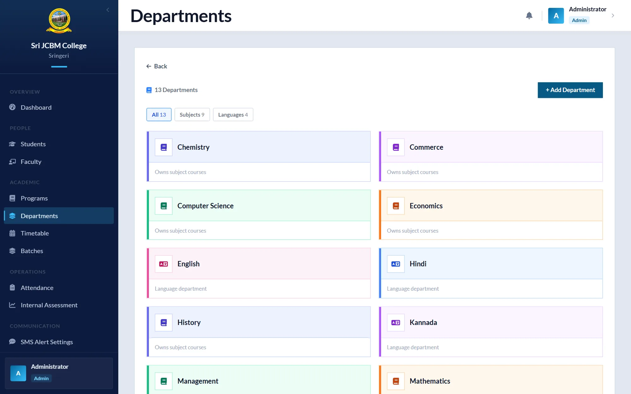Viewport: 631px width, 394px height.
Task: Click the Students graduation cap icon
Action: point(12,144)
